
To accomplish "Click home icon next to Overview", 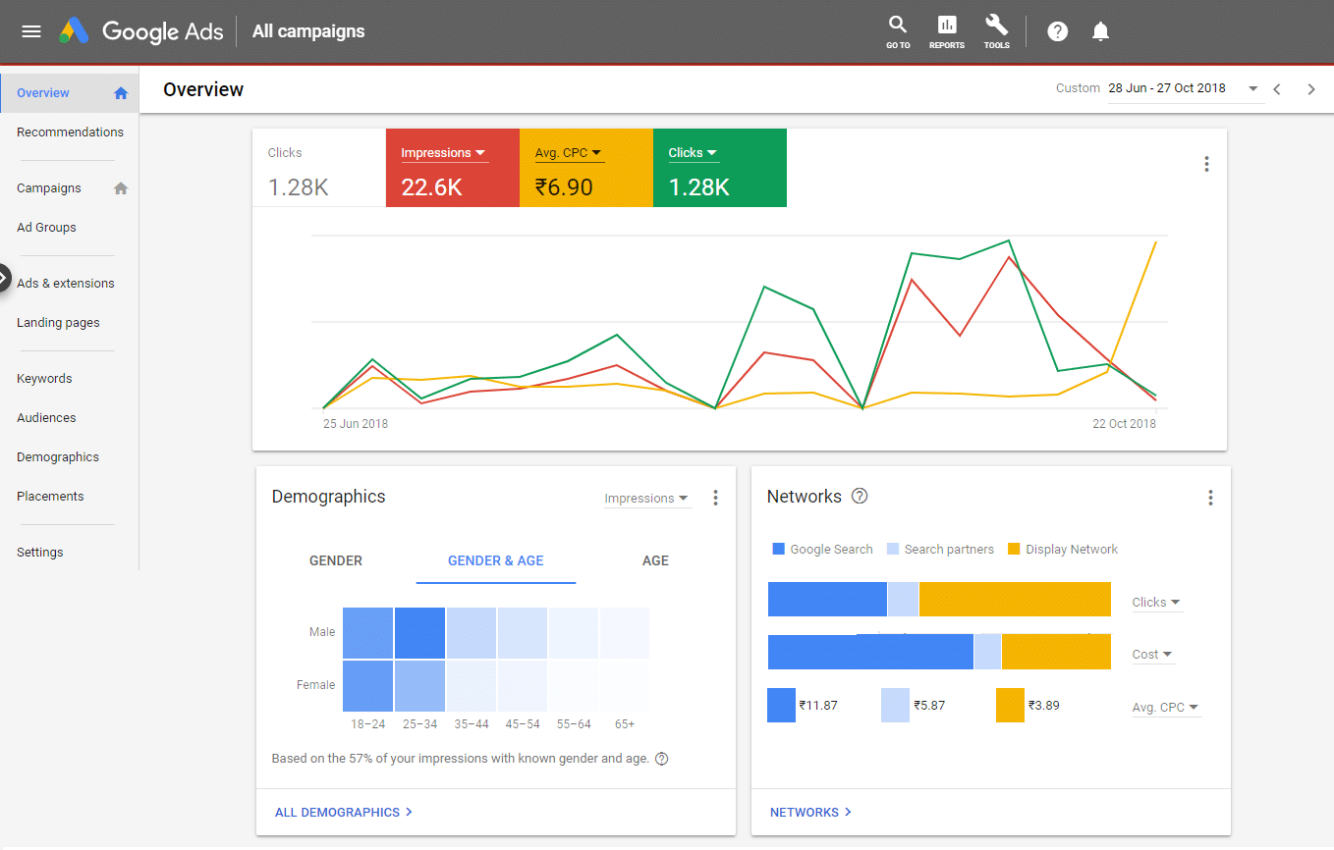I will pos(121,93).
